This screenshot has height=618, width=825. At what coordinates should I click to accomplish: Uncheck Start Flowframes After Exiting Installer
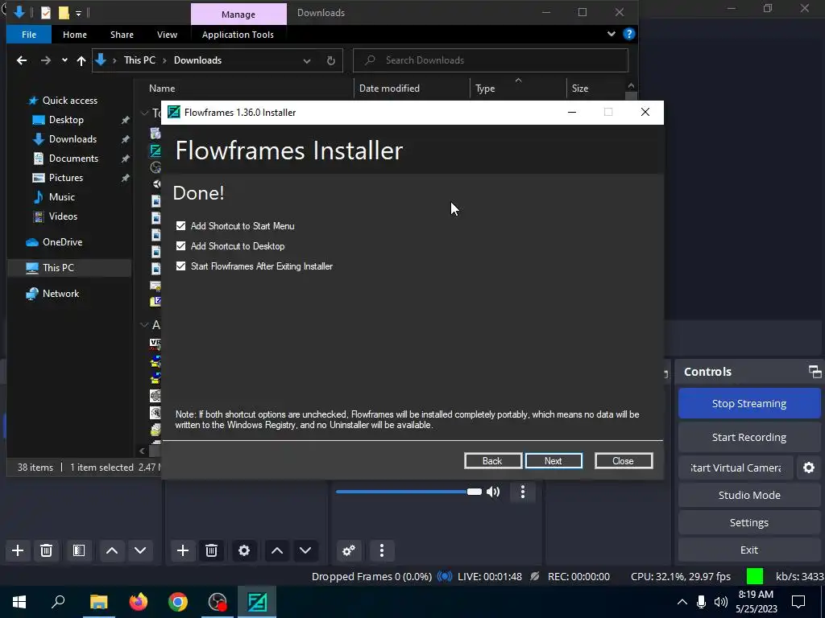pos(180,266)
